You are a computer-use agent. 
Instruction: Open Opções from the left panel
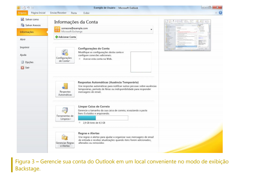(29, 62)
